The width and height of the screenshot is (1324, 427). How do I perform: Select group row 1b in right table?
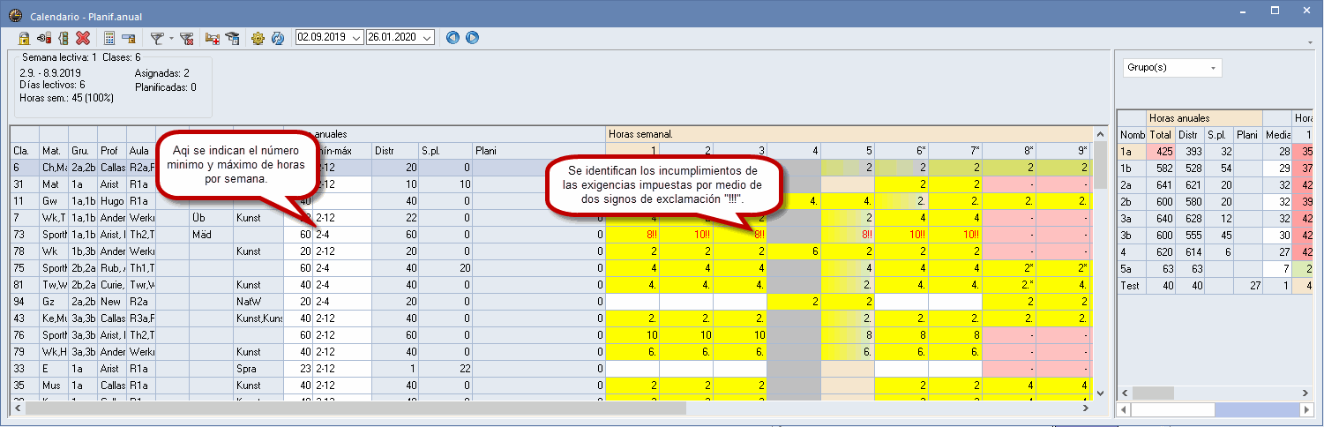point(1129,168)
